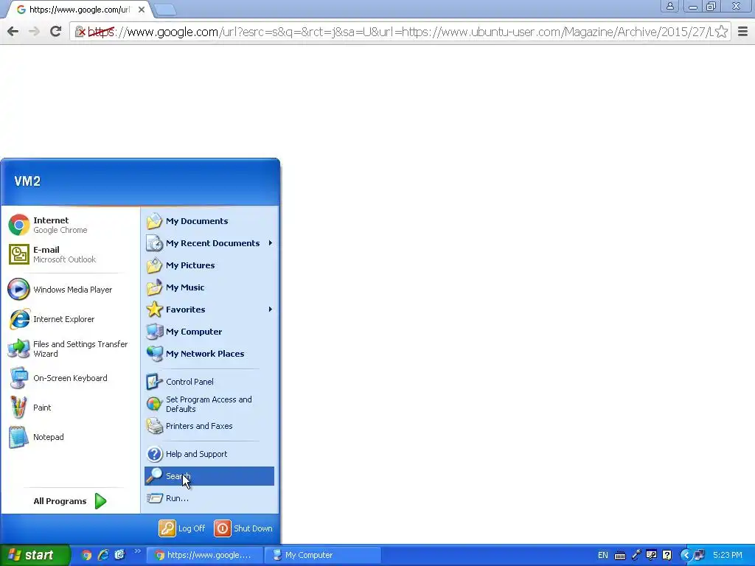Open Printers and Faxes
The width and height of the screenshot is (755, 566).
(x=209, y=426)
